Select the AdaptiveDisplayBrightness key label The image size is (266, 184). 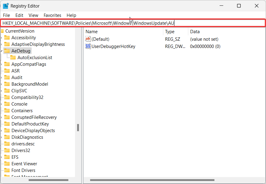pyautogui.click(x=38, y=44)
